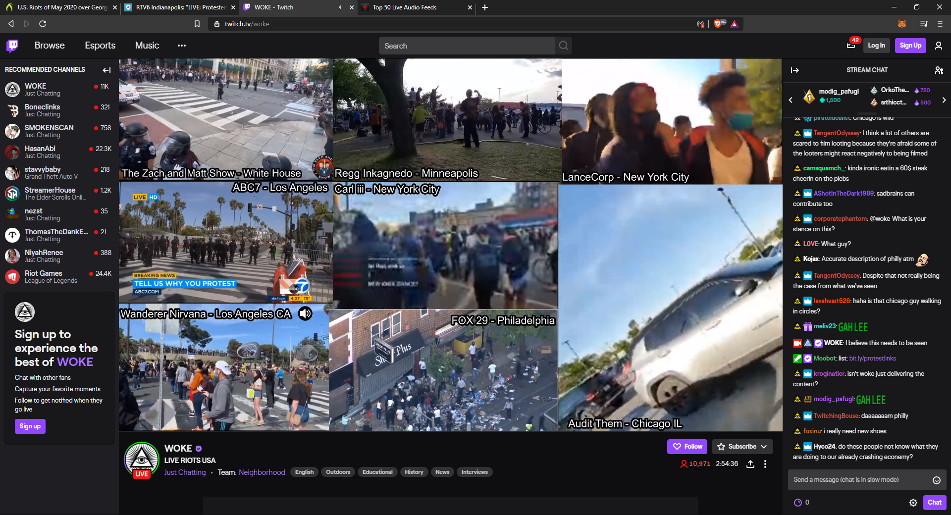
Task: Open the SMOKENSCAN recommended channel
Action: tap(59, 131)
